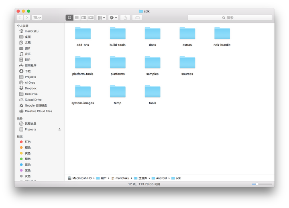Click Macintosh HD in path bar
Screen dimensions: 289x208
pos(80,178)
